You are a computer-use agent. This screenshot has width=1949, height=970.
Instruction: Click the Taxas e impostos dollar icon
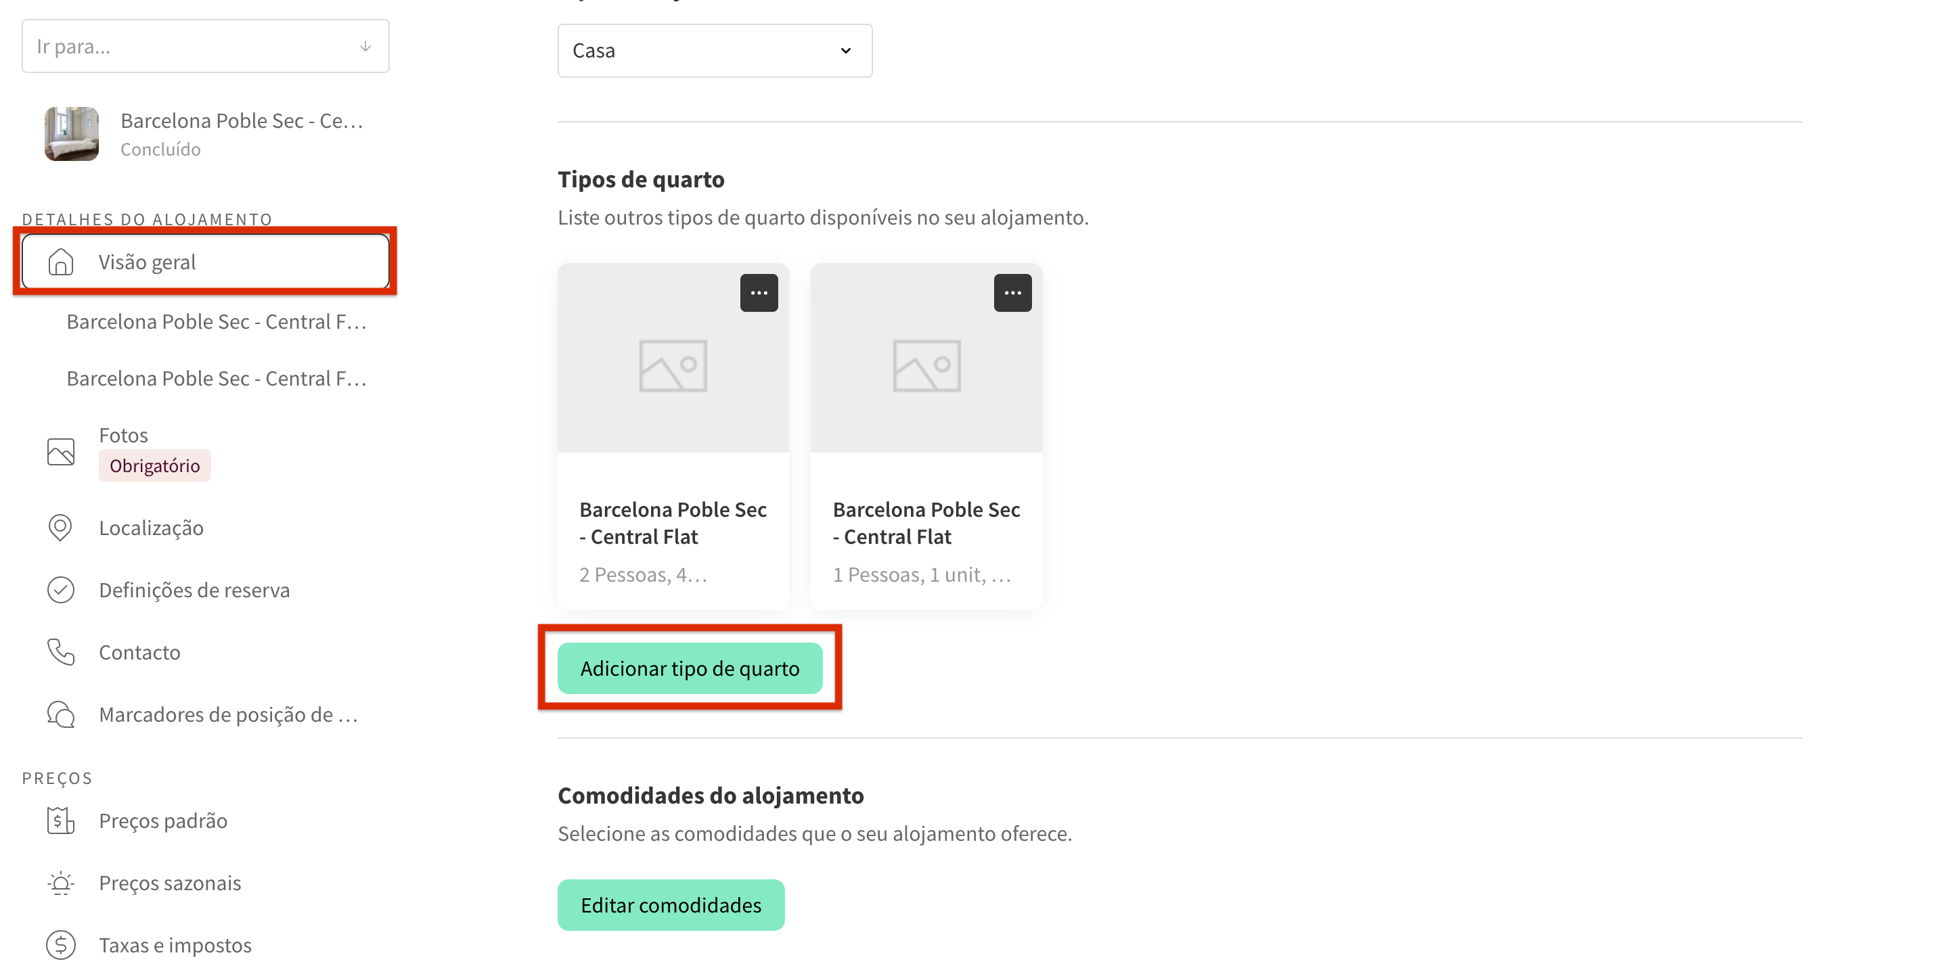[x=60, y=944]
